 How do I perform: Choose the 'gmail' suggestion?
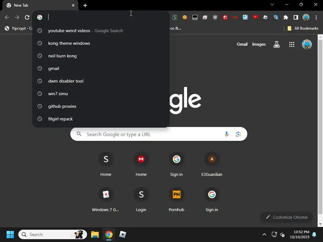click(101, 68)
